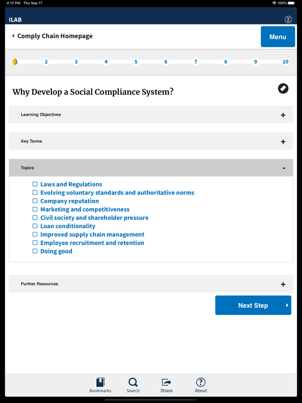The height and width of the screenshot is (403, 302).
Task: Open the Loan conditionality topic link
Action: (68, 226)
